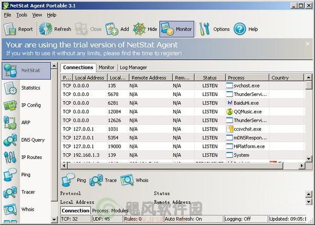The height and width of the screenshot is (225, 315).
Task: Click the TCP: 32 status field
Action: 76,219
